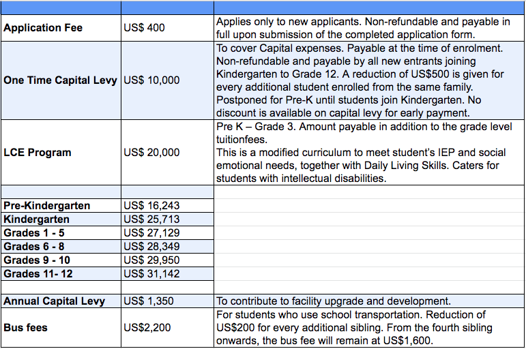This screenshot has height=349, width=526.
Task: Select the Application Fee label cell
Action: coord(61,28)
